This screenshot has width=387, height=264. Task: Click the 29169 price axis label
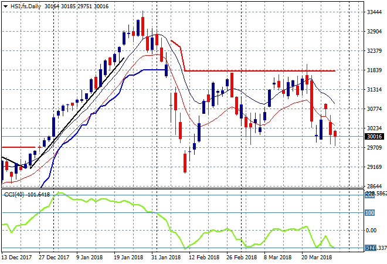[374, 167]
